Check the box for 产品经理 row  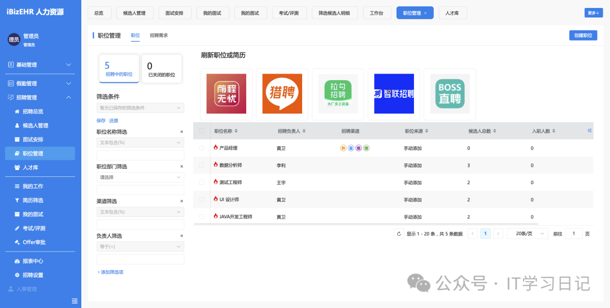202,148
